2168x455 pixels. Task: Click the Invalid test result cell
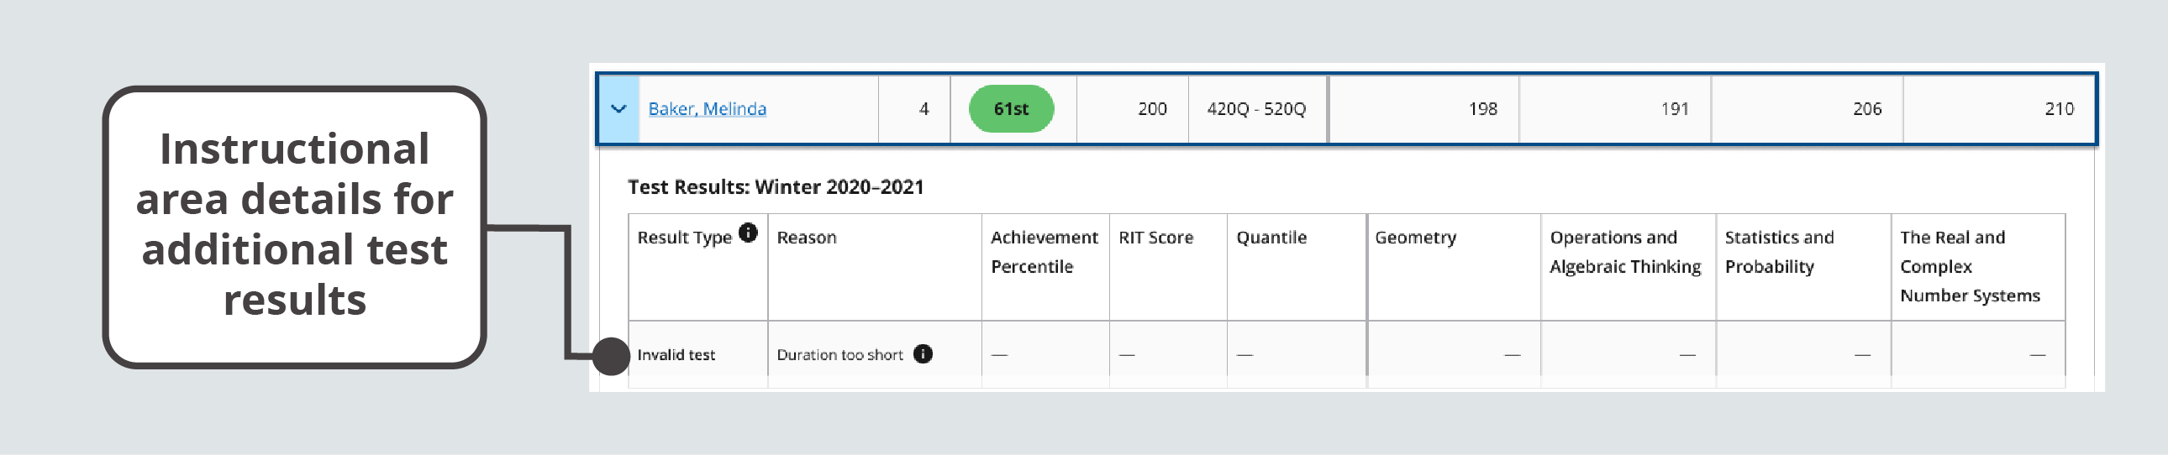pos(676,355)
